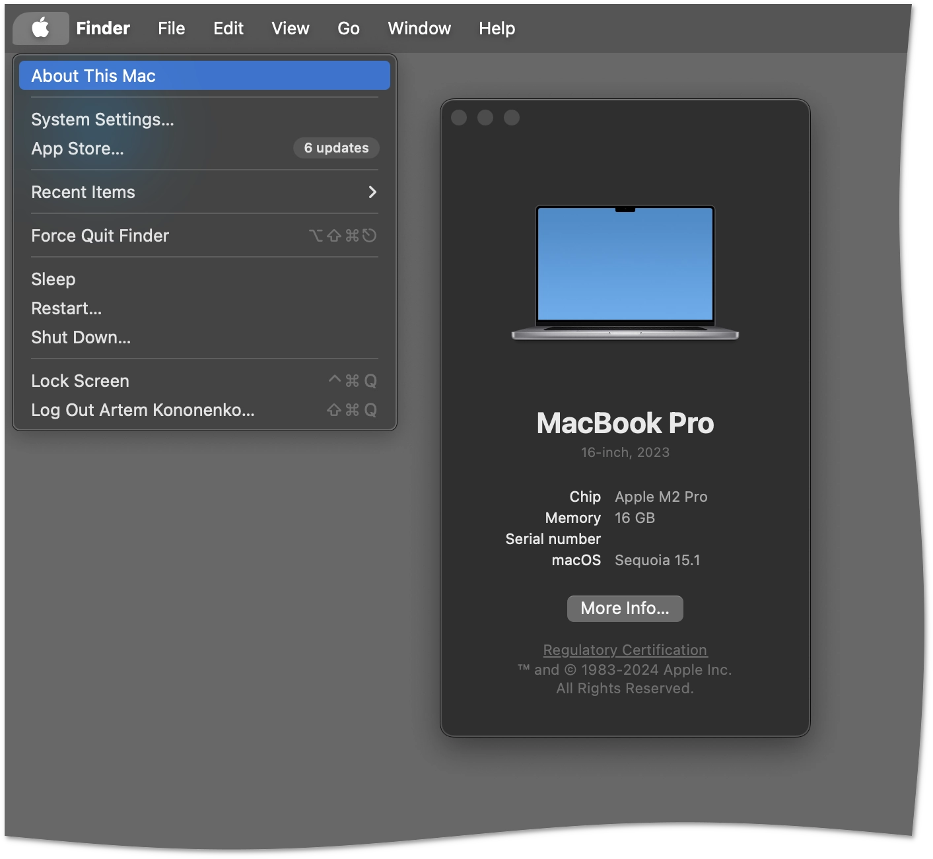The width and height of the screenshot is (933, 859).
Task: Click the 6 updates badge
Action: tap(336, 148)
